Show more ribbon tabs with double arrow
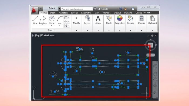The height and width of the screenshot is (106, 189). [x=145, y=13]
